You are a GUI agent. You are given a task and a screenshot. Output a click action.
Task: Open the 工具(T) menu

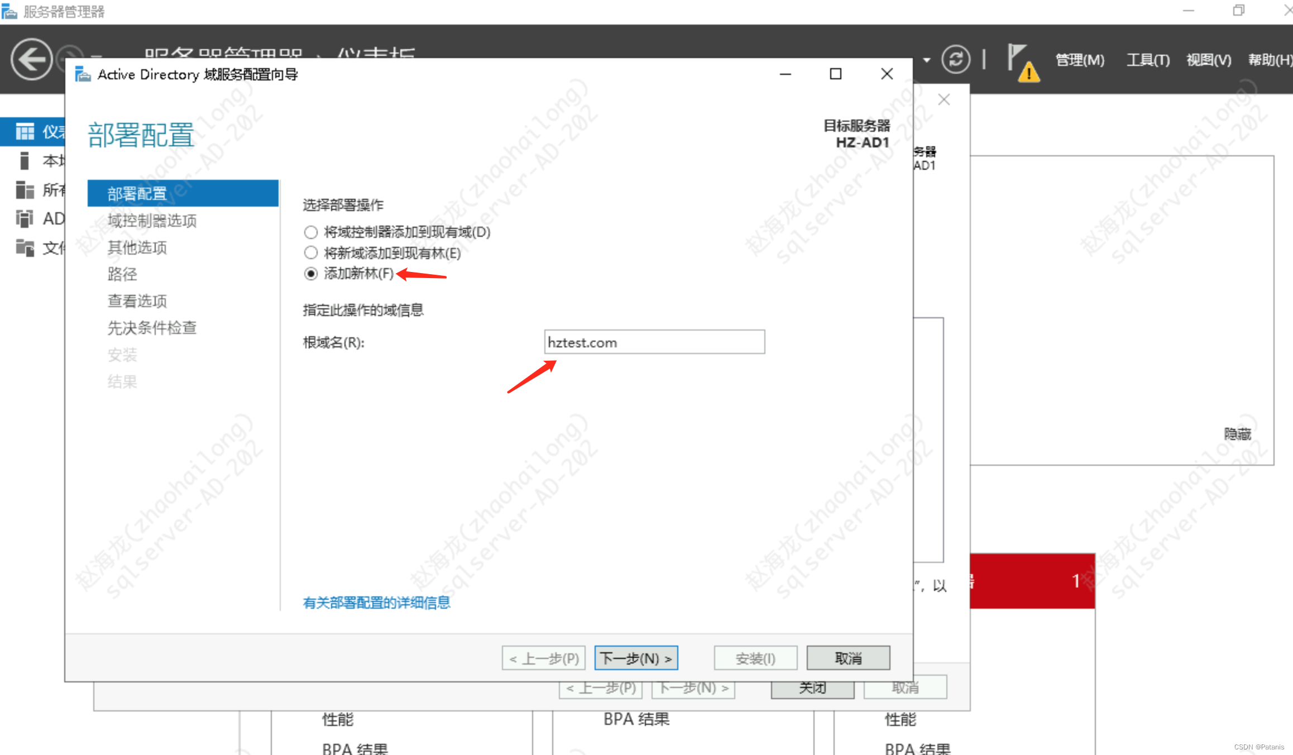tap(1148, 60)
